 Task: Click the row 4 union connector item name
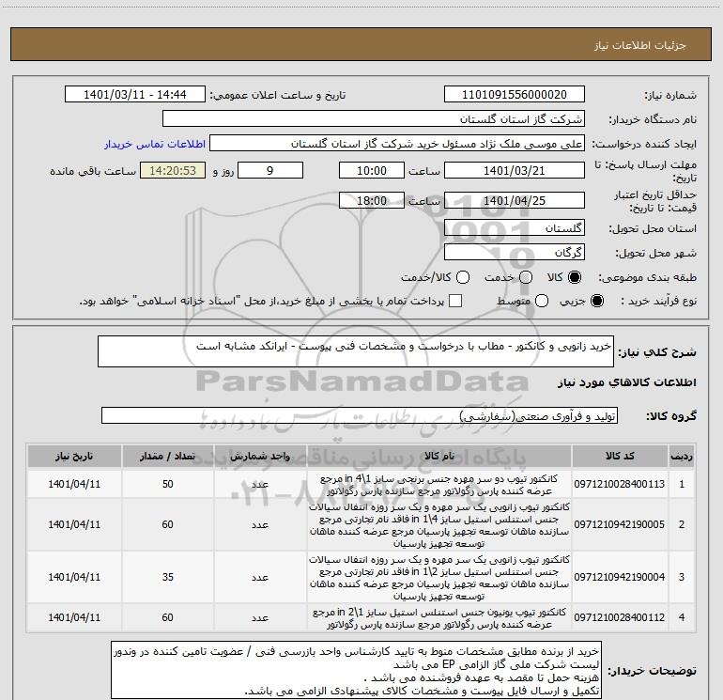tap(439, 618)
